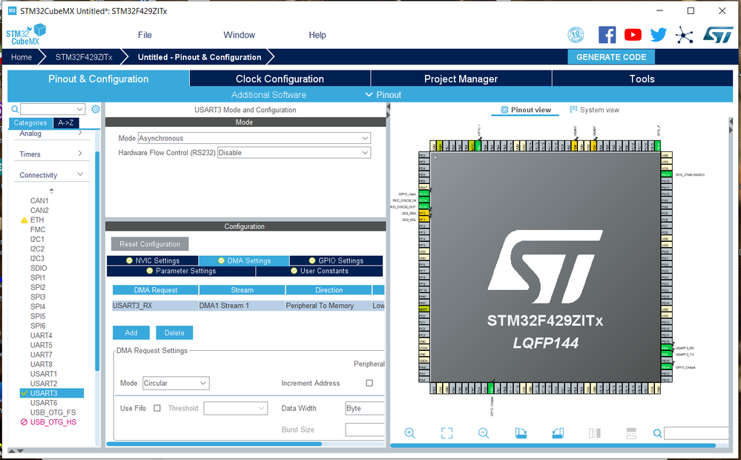Switch to the A->Z peripheral list
The width and height of the screenshot is (741, 460).
click(x=66, y=123)
